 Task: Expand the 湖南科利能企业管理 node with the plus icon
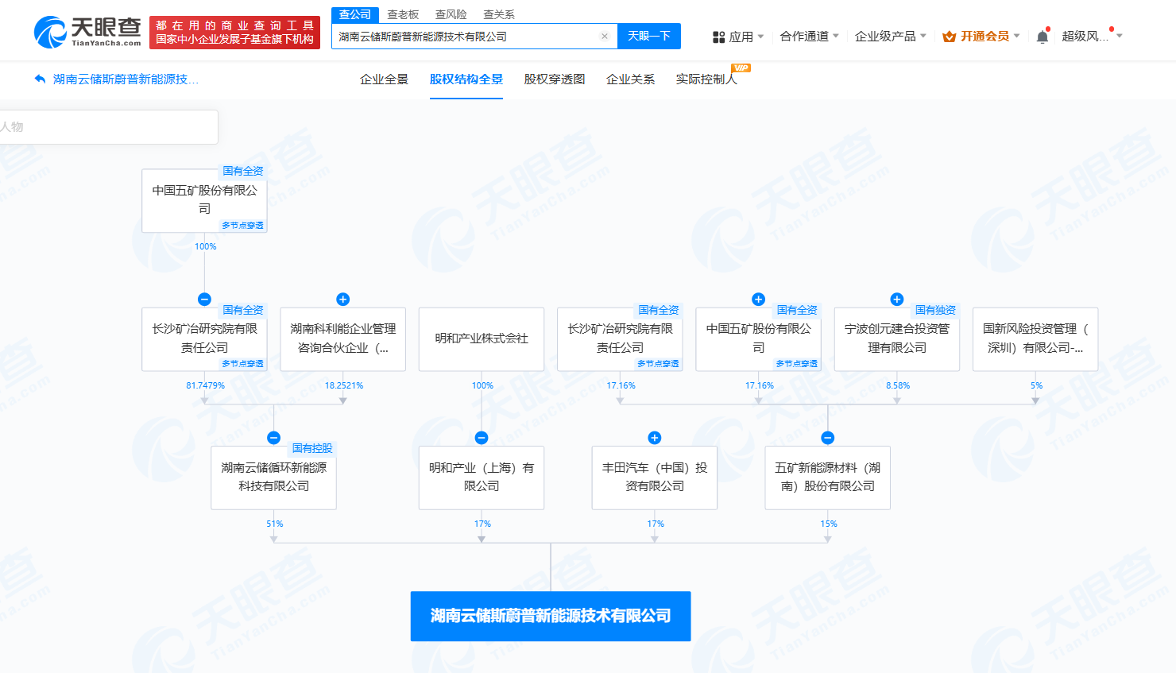click(343, 300)
